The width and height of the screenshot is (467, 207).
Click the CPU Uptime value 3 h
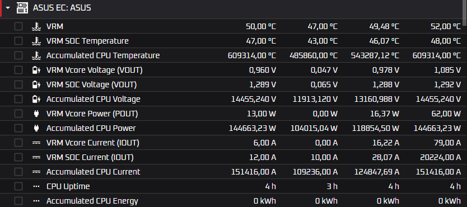pyautogui.click(x=332, y=186)
